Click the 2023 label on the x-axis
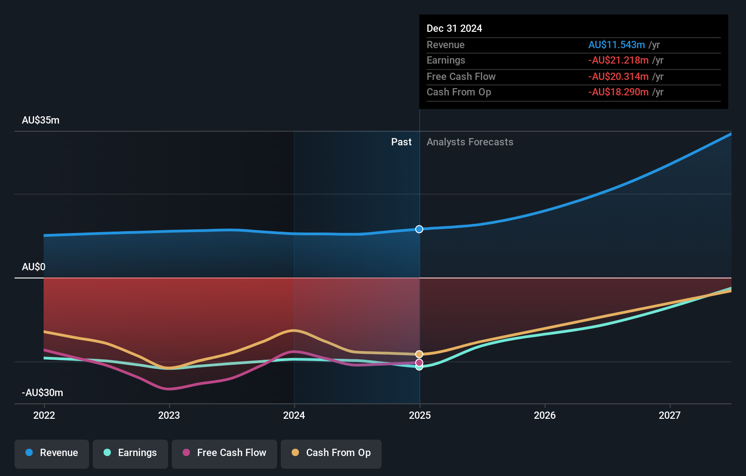The image size is (746, 476). [169, 415]
